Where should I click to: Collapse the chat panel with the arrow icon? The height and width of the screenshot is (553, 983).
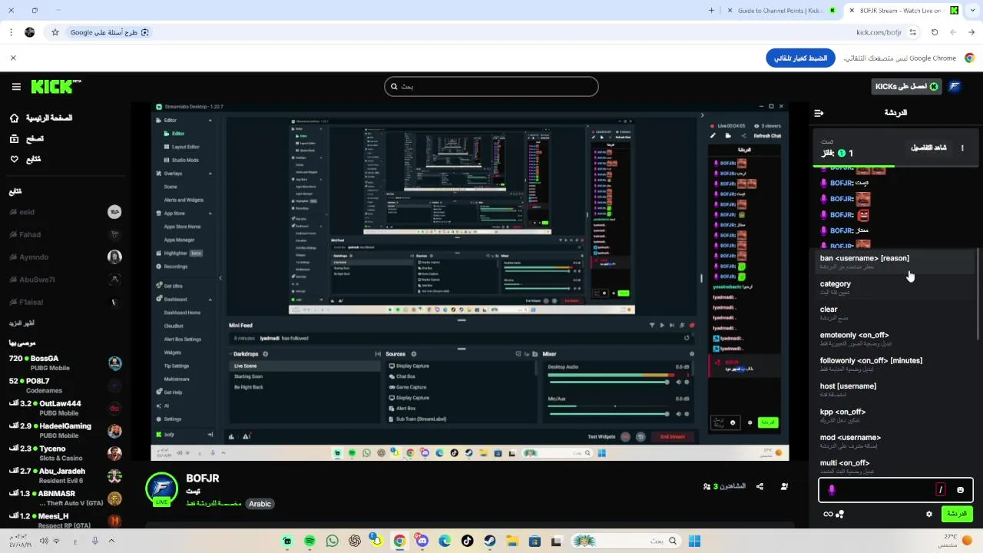[819, 113]
